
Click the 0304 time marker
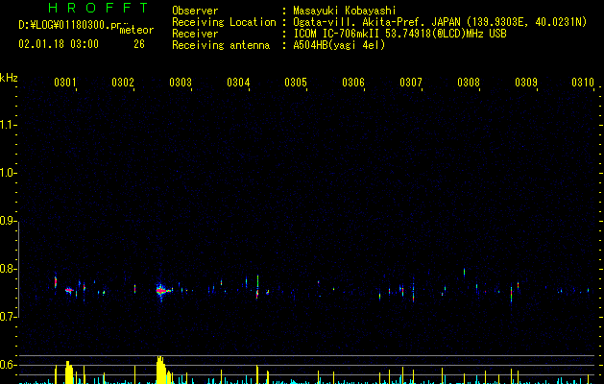click(x=238, y=83)
